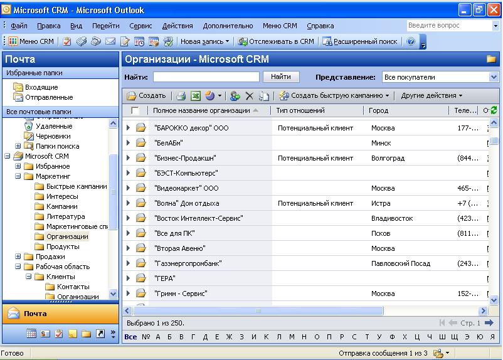Open Новая запись dropdown menu
Viewport: 503px width, 360px height.
click(x=205, y=41)
